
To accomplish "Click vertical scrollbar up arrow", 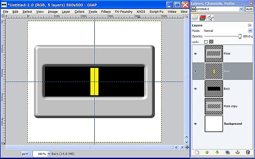I will (x=187, y=137).
